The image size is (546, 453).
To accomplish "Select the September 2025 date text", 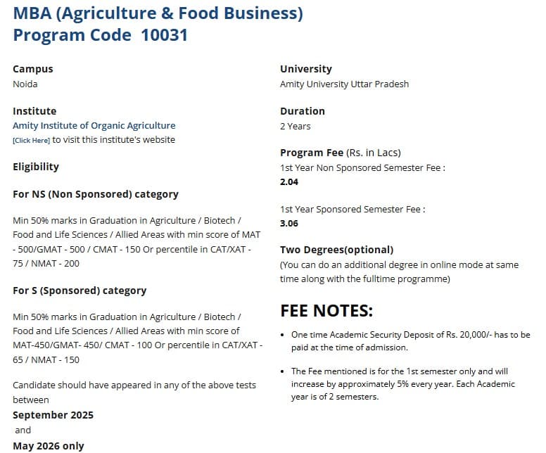I will (53, 415).
